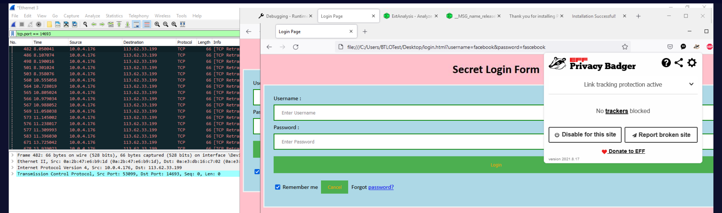
Task: Stop capturing packets in Wireshark toolbar
Action: pyautogui.click(x=22, y=24)
